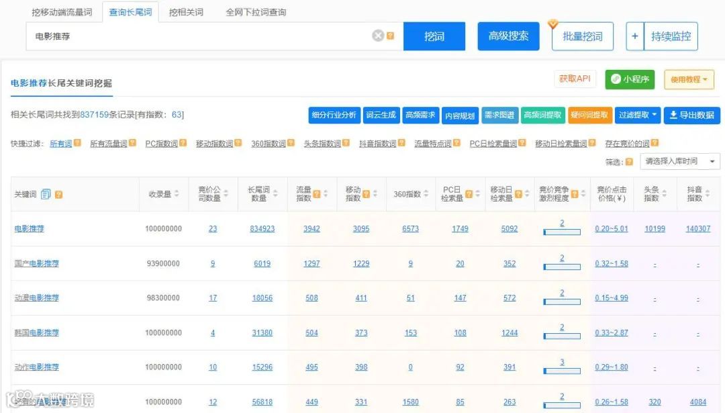This screenshot has width=725, height=413.
Task: Click the help icon next to 筛选
Action: pos(629,162)
